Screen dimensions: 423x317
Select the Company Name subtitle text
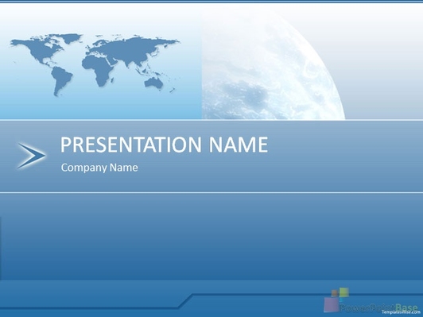[x=99, y=168]
